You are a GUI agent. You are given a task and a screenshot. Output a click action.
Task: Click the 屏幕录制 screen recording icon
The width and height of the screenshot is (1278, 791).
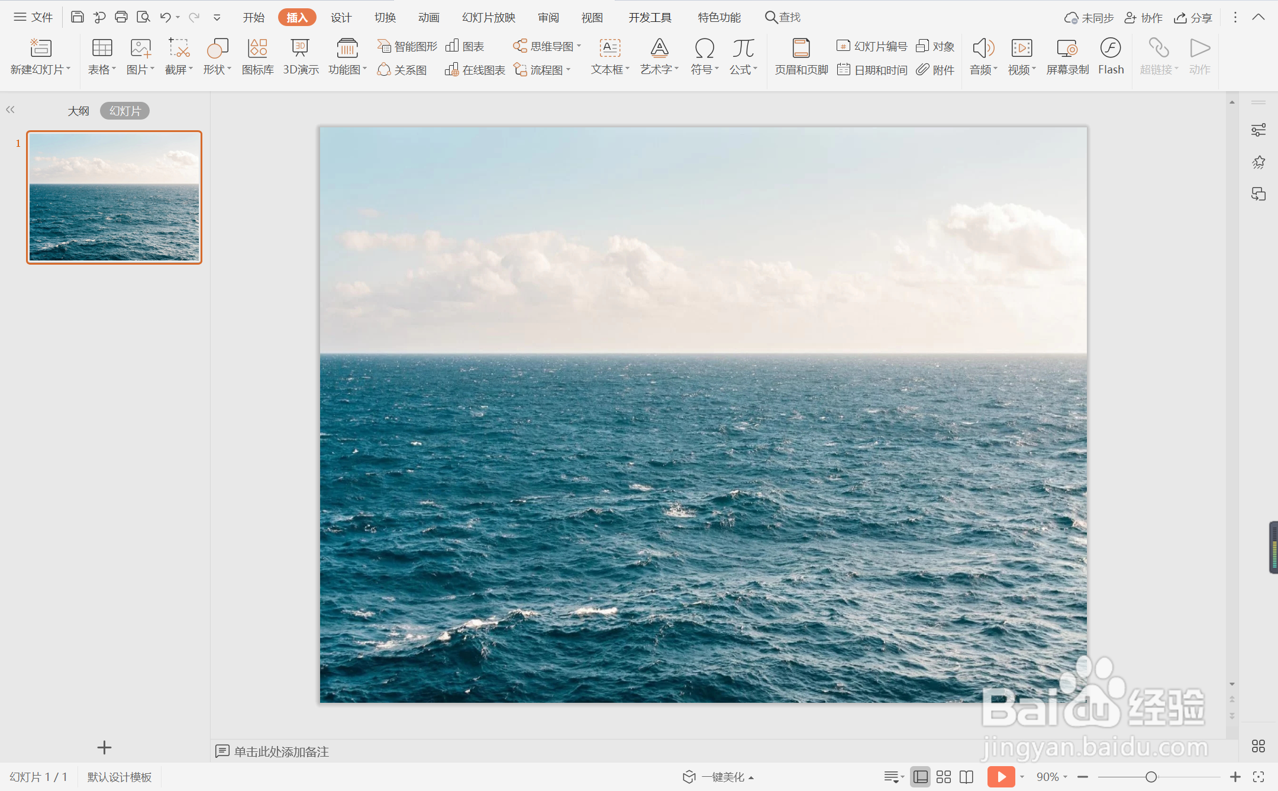[1067, 56]
